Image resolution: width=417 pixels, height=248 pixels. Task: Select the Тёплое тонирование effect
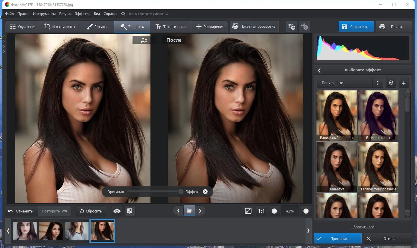click(x=378, y=167)
